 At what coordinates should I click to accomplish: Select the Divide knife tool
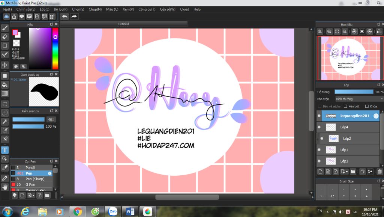click(4, 167)
